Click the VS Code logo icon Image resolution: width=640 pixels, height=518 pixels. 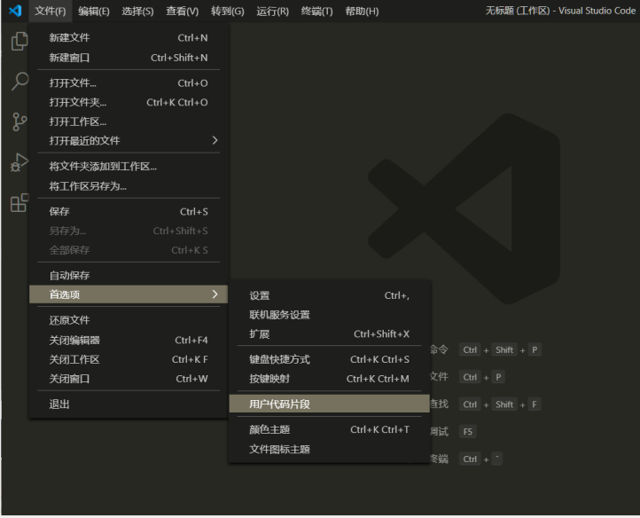pyautogui.click(x=15, y=11)
